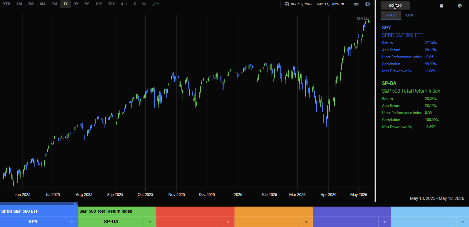Click the SP-DA ticker symbol field

[111, 222]
